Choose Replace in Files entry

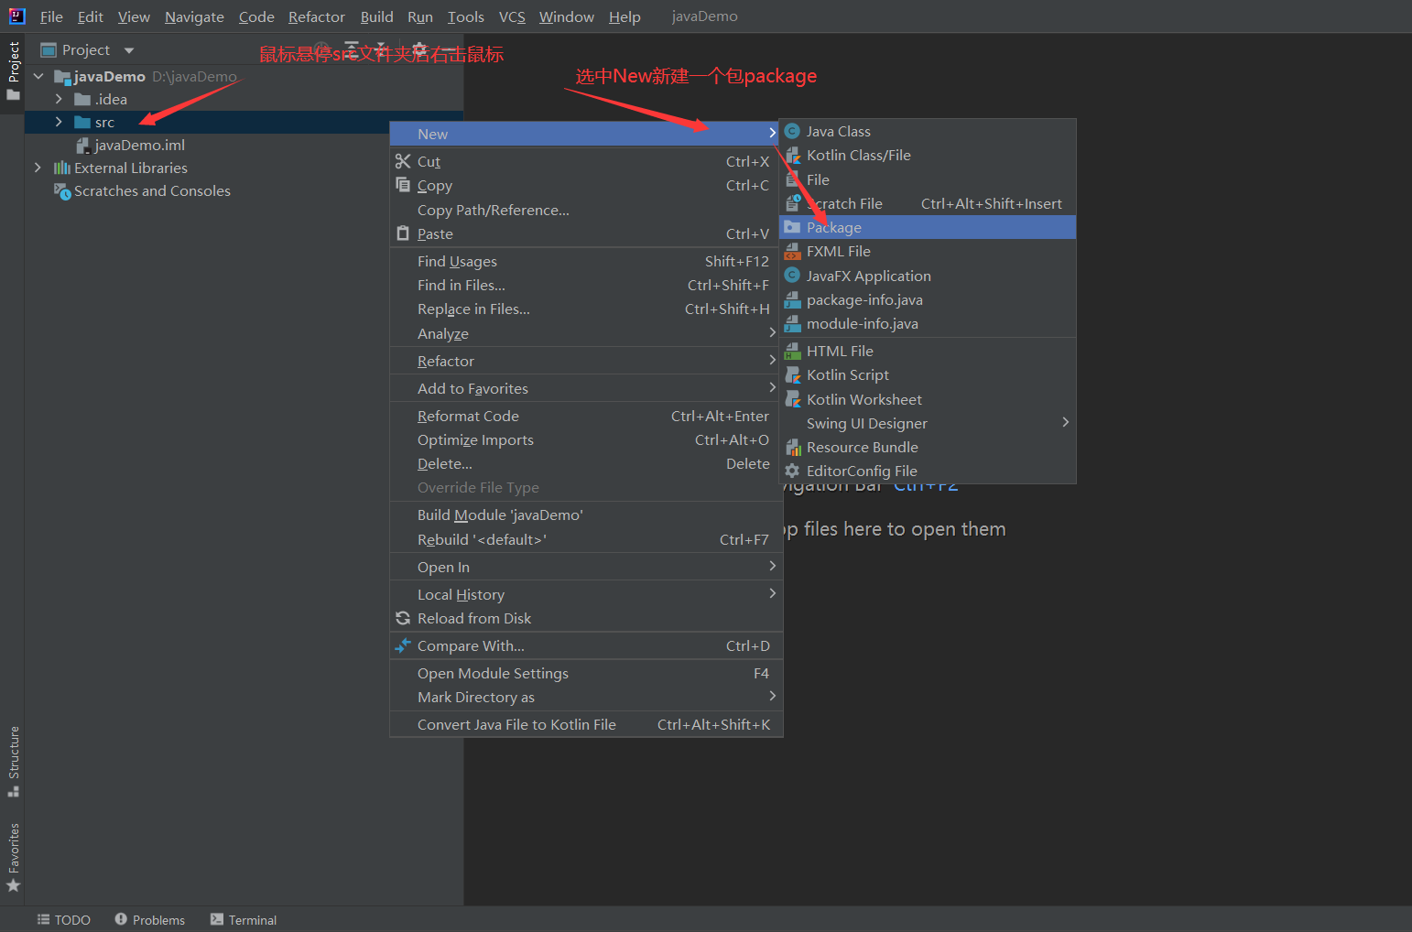point(586,309)
